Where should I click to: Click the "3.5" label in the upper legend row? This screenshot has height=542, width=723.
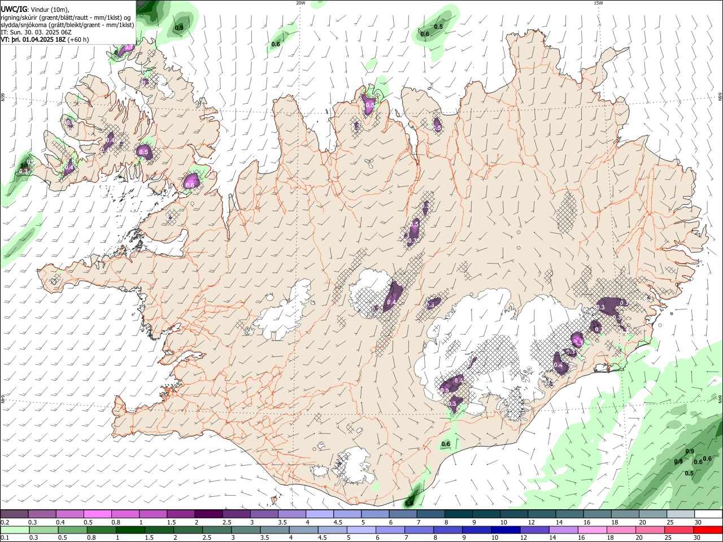282,522
